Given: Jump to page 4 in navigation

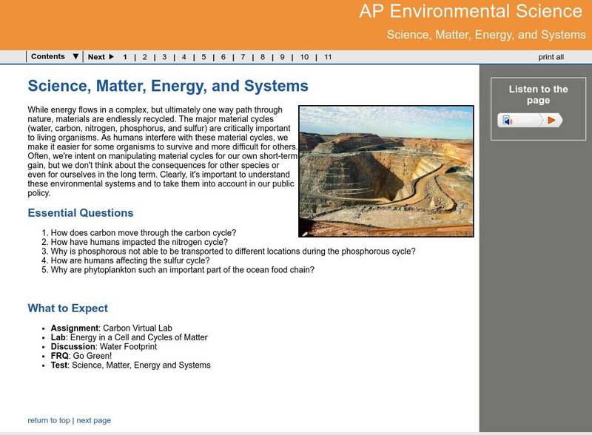Looking at the screenshot, I should coord(184,57).
